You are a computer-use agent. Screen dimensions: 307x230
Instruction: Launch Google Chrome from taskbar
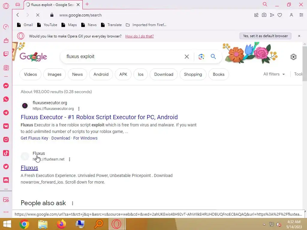[x=24, y=224]
